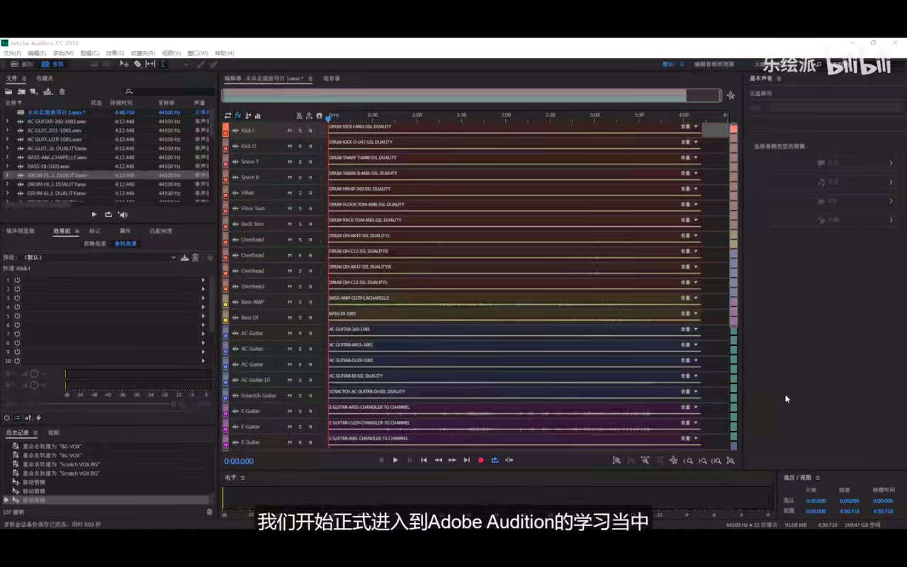This screenshot has width=907, height=567.
Task: Click the zoom out full icon at far right
Action: pos(731,461)
